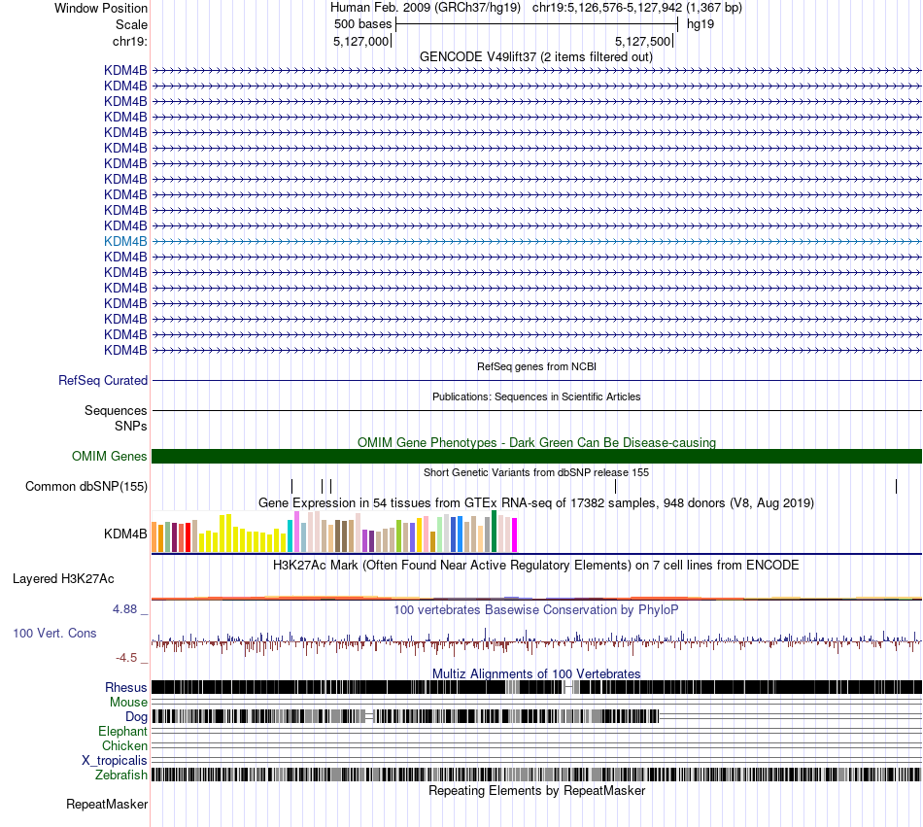923x827 pixels.
Task: Click the magenta bar ending the GTEx chart
Action: [515, 535]
